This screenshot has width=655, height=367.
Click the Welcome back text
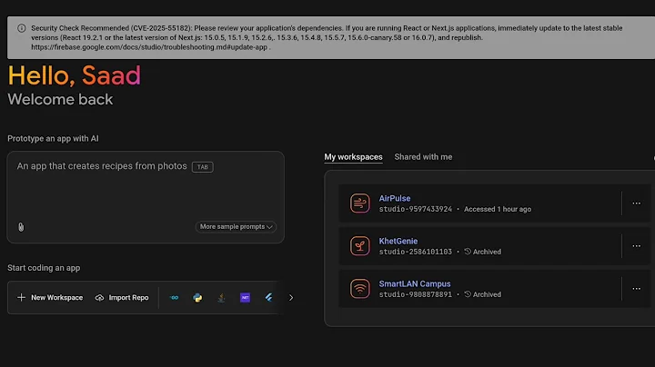60,99
